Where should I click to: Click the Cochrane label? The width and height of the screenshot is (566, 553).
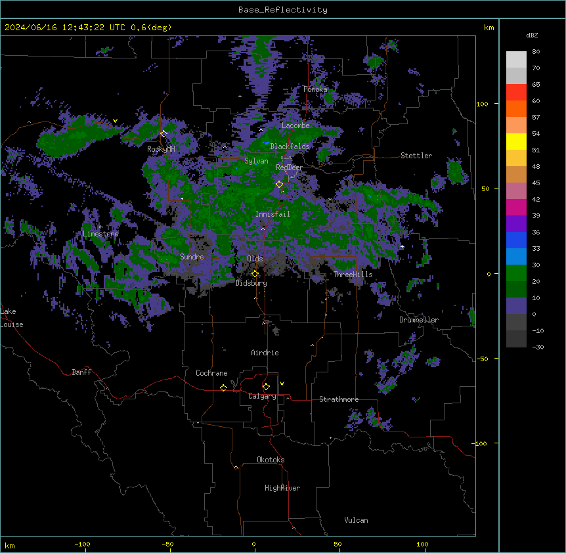tap(211, 373)
